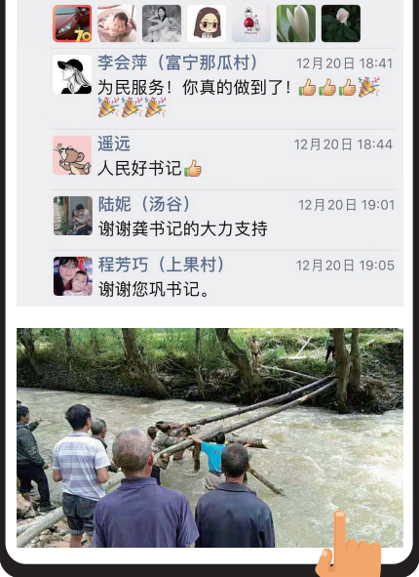This screenshot has height=577, width=419.
Task: Open the white tulip bud avatar
Action: 296,23
